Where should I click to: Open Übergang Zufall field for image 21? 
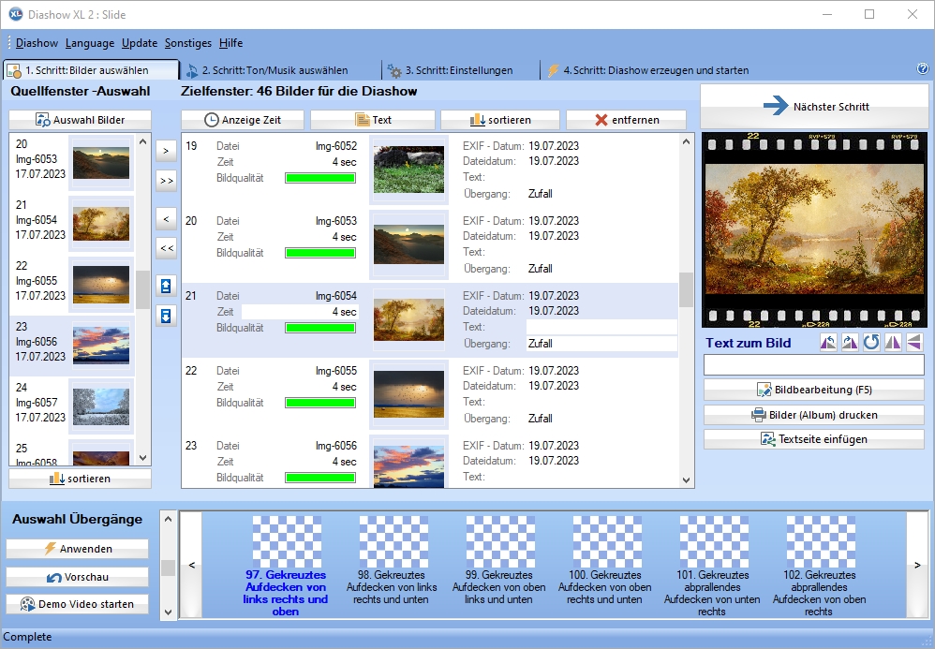[601, 344]
